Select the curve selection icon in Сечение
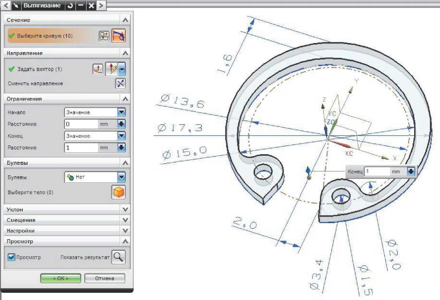Viewport: 440px width, 300px height. (x=118, y=36)
